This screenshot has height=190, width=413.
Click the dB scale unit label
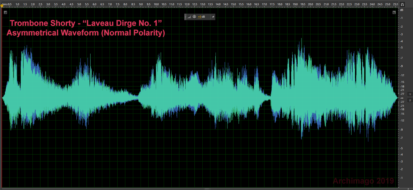tap(401, 10)
